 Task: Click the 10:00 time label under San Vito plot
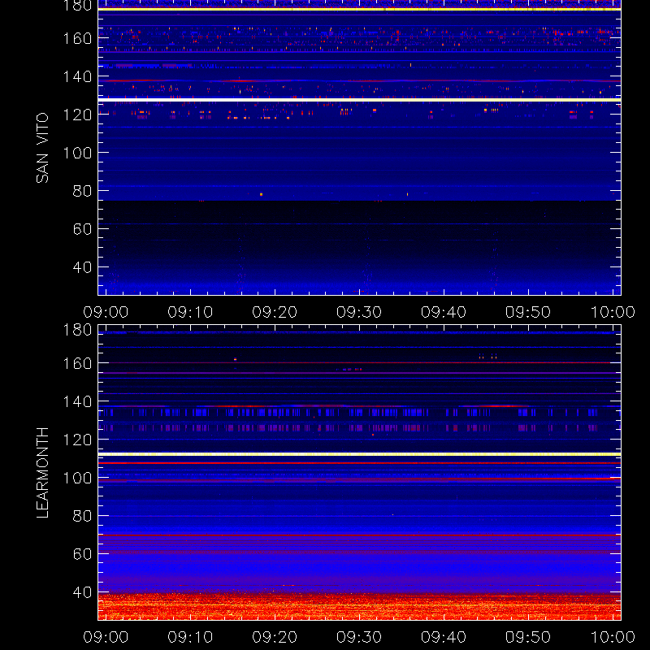pyautogui.click(x=613, y=312)
